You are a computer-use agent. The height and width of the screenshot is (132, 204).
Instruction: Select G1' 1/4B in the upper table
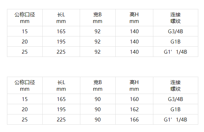[x=175, y=52]
